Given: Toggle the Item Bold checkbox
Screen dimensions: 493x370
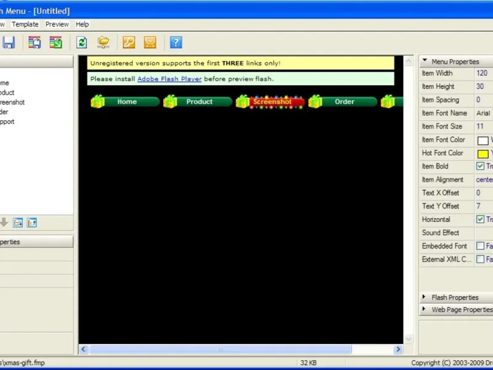Looking at the screenshot, I should pos(480,166).
